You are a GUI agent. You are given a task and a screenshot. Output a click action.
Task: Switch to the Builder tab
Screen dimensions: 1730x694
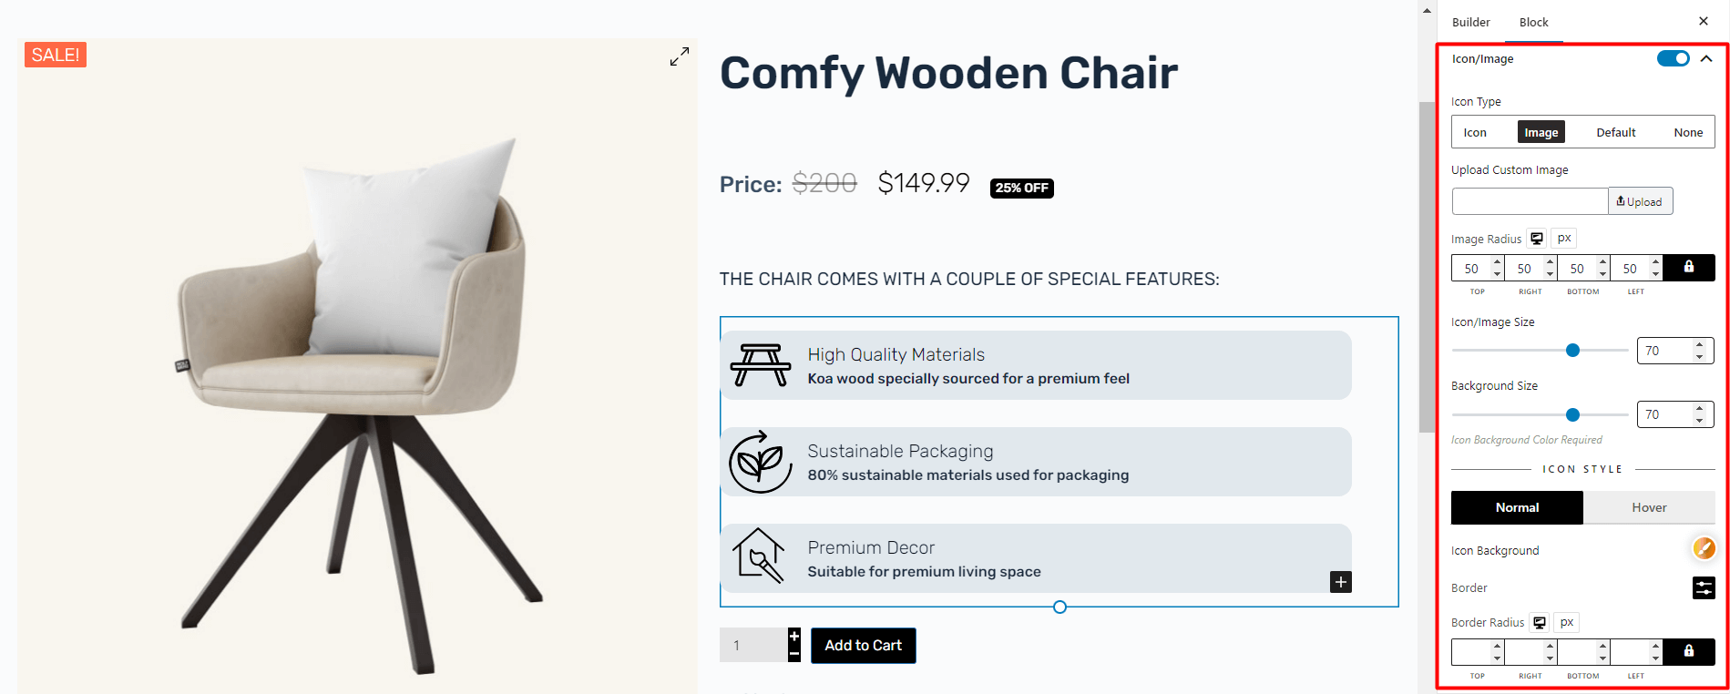[1470, 22]
